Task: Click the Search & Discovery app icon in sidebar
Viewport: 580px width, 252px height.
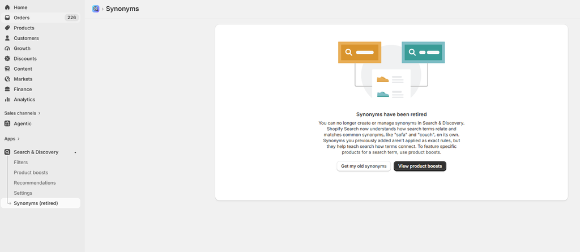Action: point(7,152)
